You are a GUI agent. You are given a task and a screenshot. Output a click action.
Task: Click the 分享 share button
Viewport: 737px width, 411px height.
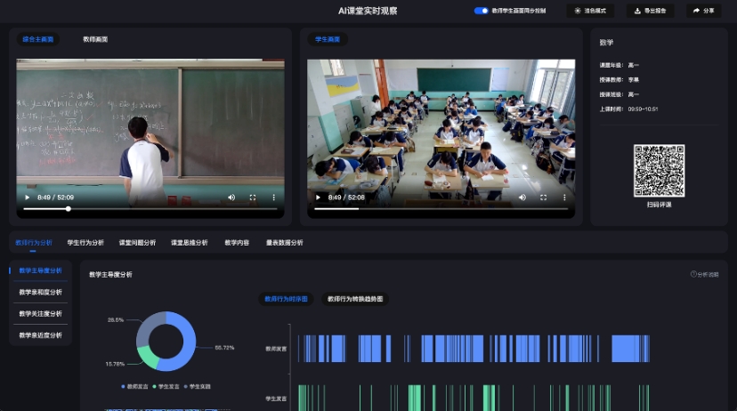[704, 11]
